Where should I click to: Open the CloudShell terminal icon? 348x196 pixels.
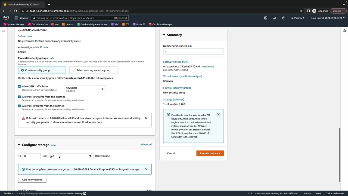266,18
